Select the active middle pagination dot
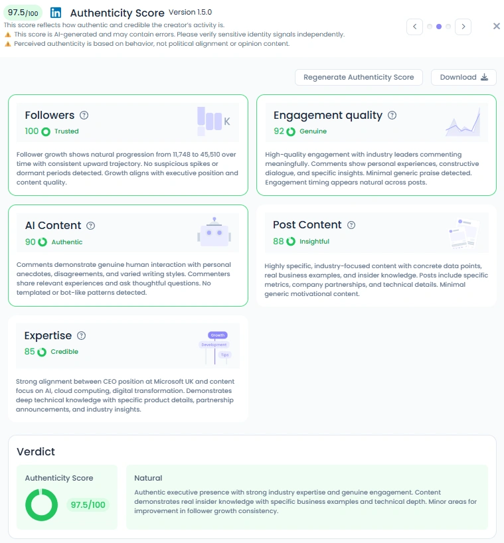 click(x=439, y=27)
